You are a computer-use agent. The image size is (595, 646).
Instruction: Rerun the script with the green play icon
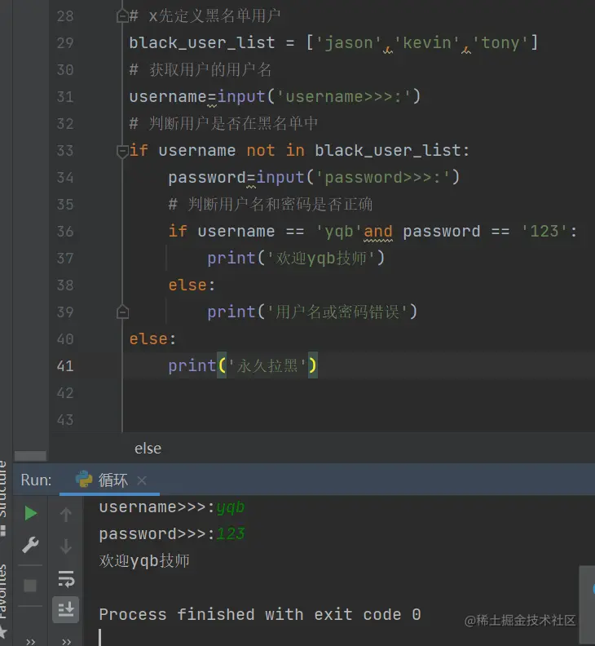click(x=31, y=513)
